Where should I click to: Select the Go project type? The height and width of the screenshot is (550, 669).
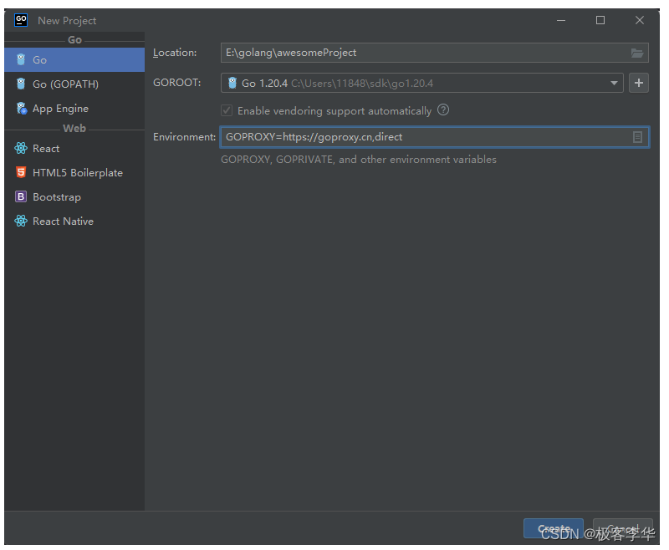click(74, 59)
